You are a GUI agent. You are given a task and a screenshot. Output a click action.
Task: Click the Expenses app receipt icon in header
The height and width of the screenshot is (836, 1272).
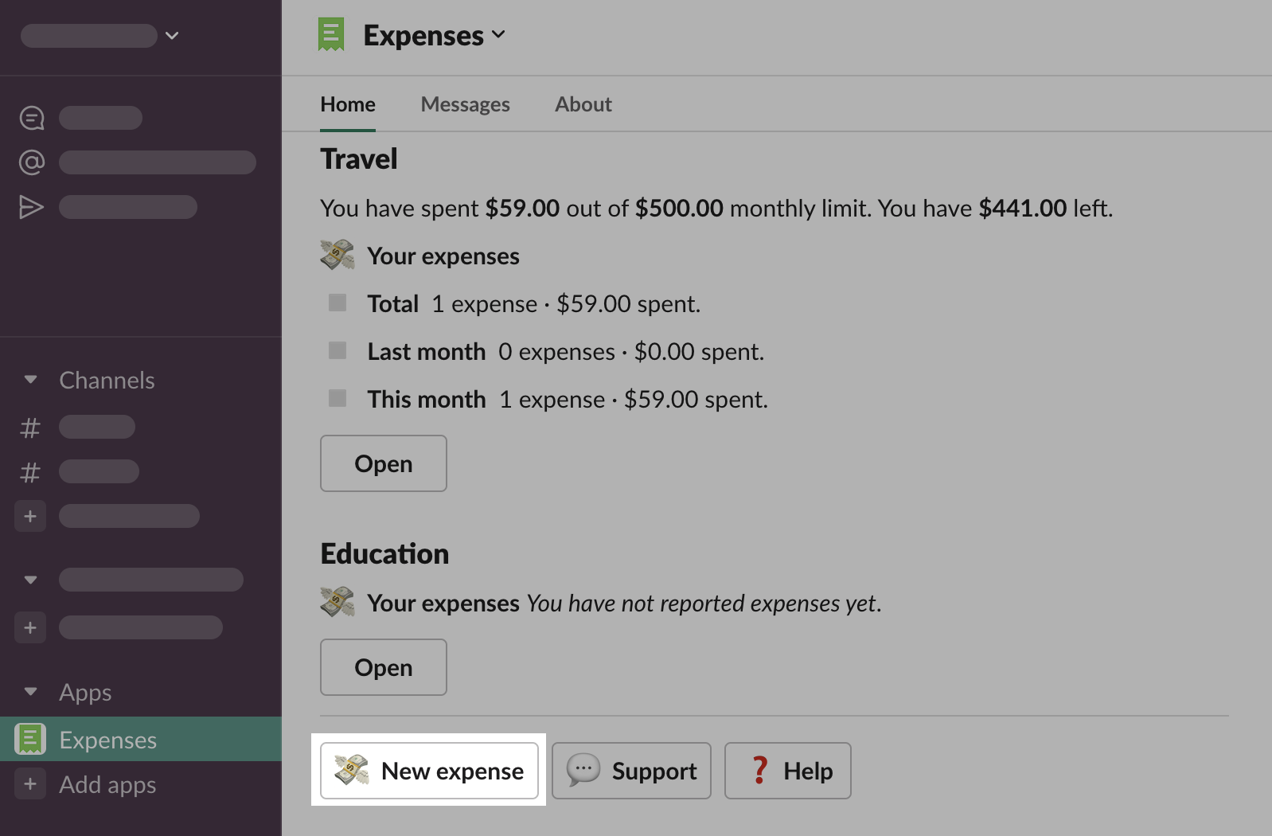coord(331,35)
